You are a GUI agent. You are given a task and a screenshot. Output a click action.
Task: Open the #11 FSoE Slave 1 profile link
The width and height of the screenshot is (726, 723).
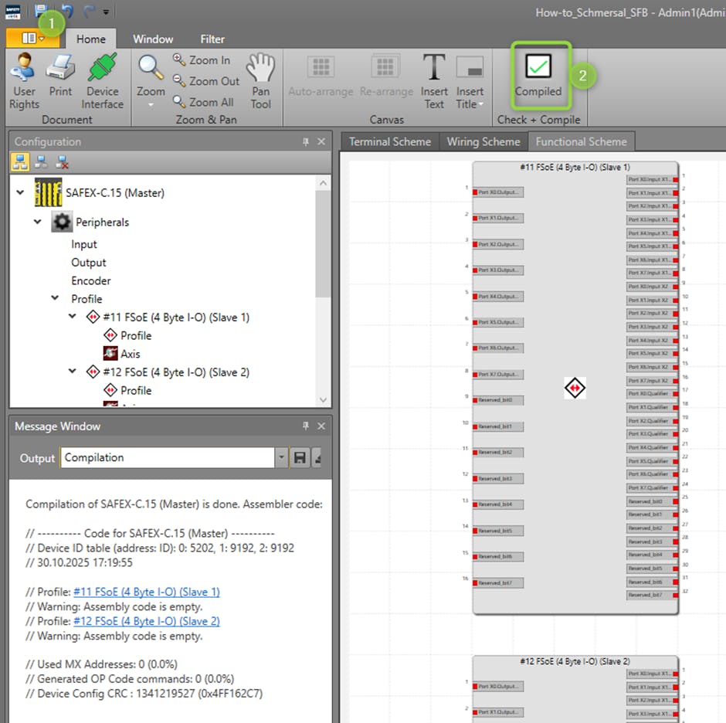pos(146,592)
